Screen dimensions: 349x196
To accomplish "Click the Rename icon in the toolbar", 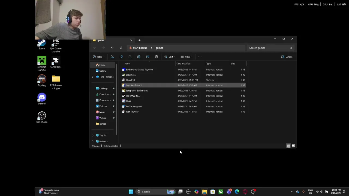I will [x=139, y=57].
